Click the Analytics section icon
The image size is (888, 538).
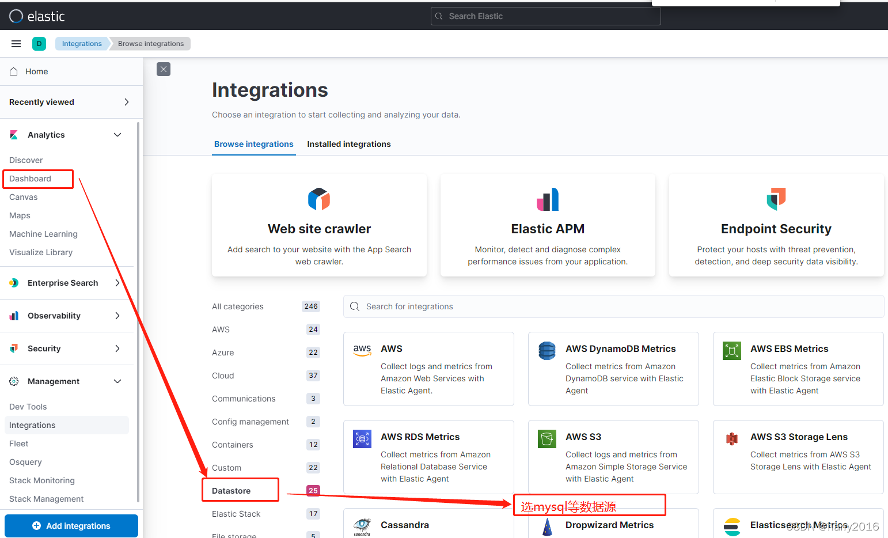click(14, 135)
